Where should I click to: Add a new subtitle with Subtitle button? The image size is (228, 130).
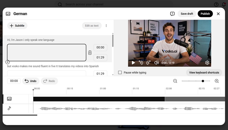click(x=17, y=26)
